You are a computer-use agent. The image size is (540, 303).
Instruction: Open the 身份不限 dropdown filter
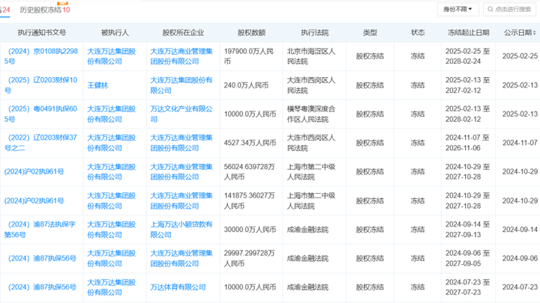457,9
